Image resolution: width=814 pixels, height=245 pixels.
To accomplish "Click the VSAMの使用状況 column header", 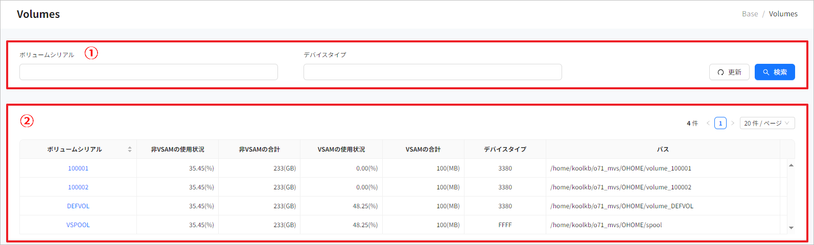I will (341, 150).
